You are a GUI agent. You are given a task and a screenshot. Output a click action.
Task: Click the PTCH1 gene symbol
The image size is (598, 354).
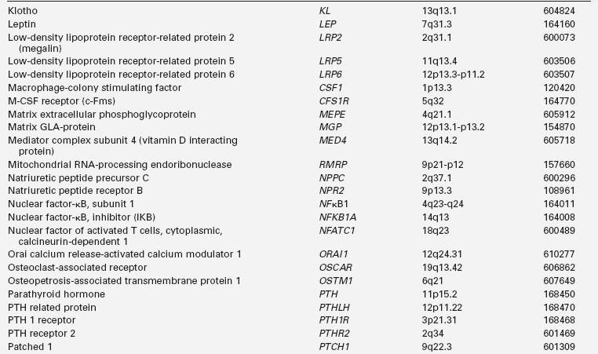tap(332, 346)
